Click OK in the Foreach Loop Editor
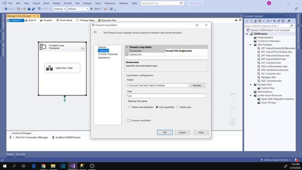This screenshot has width=302, height=170. [165, 132]
